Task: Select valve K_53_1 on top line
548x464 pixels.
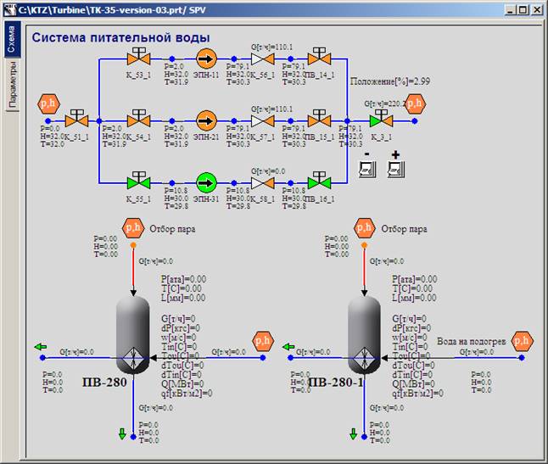Action: pyautogui.click(x=137, y=58)
